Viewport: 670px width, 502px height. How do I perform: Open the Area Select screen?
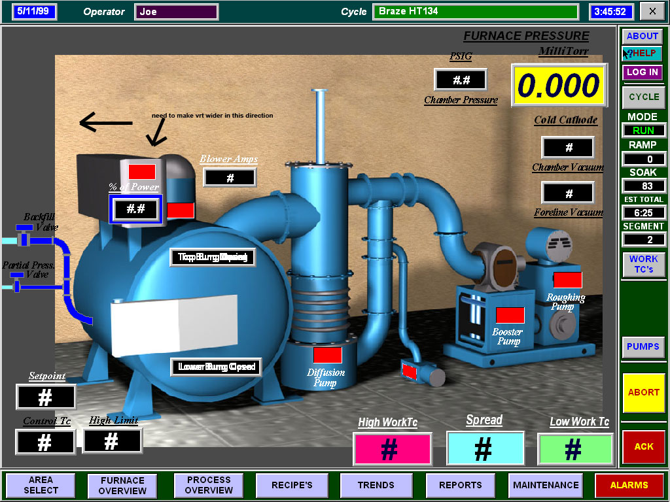tap(41, 485)
